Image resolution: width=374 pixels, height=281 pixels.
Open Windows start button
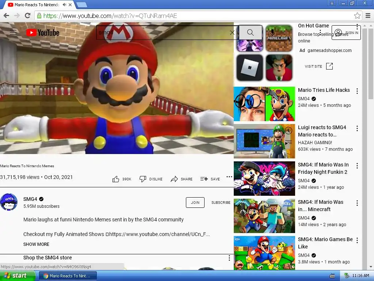[x=18, y=276]
